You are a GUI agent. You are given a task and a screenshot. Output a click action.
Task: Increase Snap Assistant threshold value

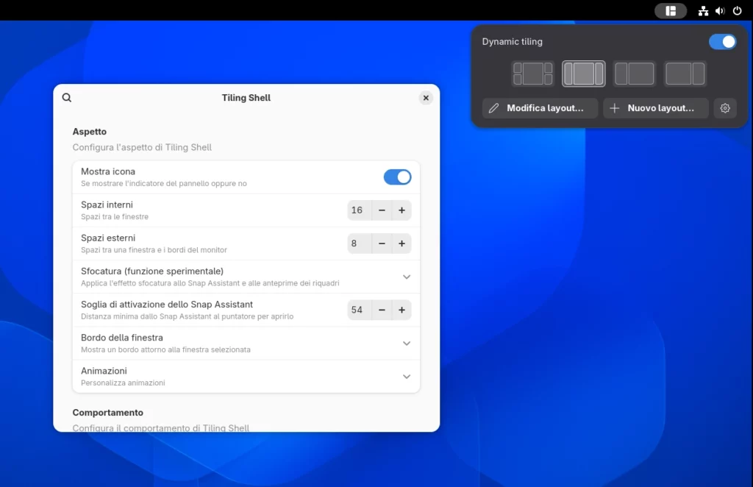402,310
